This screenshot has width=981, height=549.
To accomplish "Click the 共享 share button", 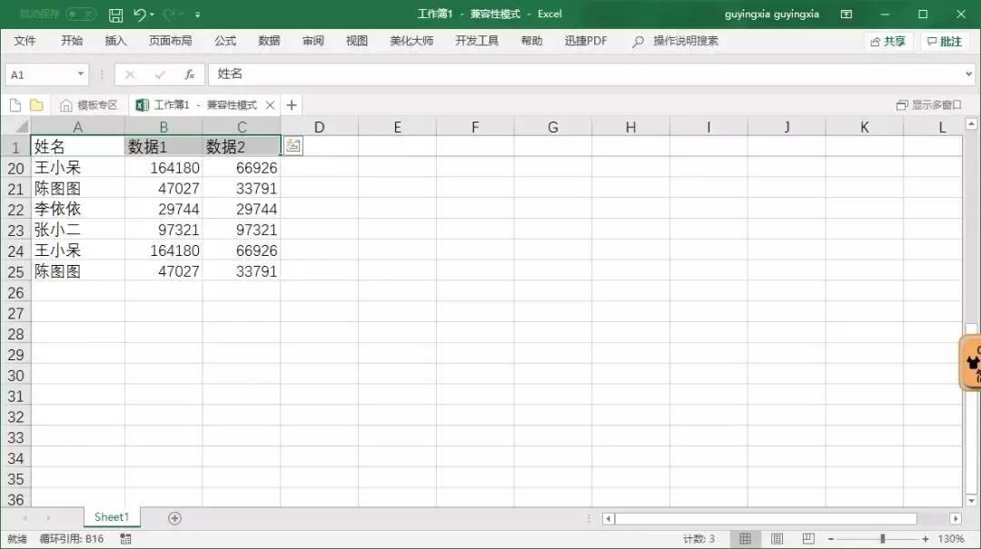I will (887, 41).
